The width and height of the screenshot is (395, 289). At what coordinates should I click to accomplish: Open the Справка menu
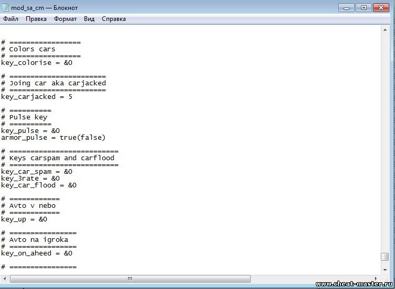pyautogui.click(x=113, y=19)
